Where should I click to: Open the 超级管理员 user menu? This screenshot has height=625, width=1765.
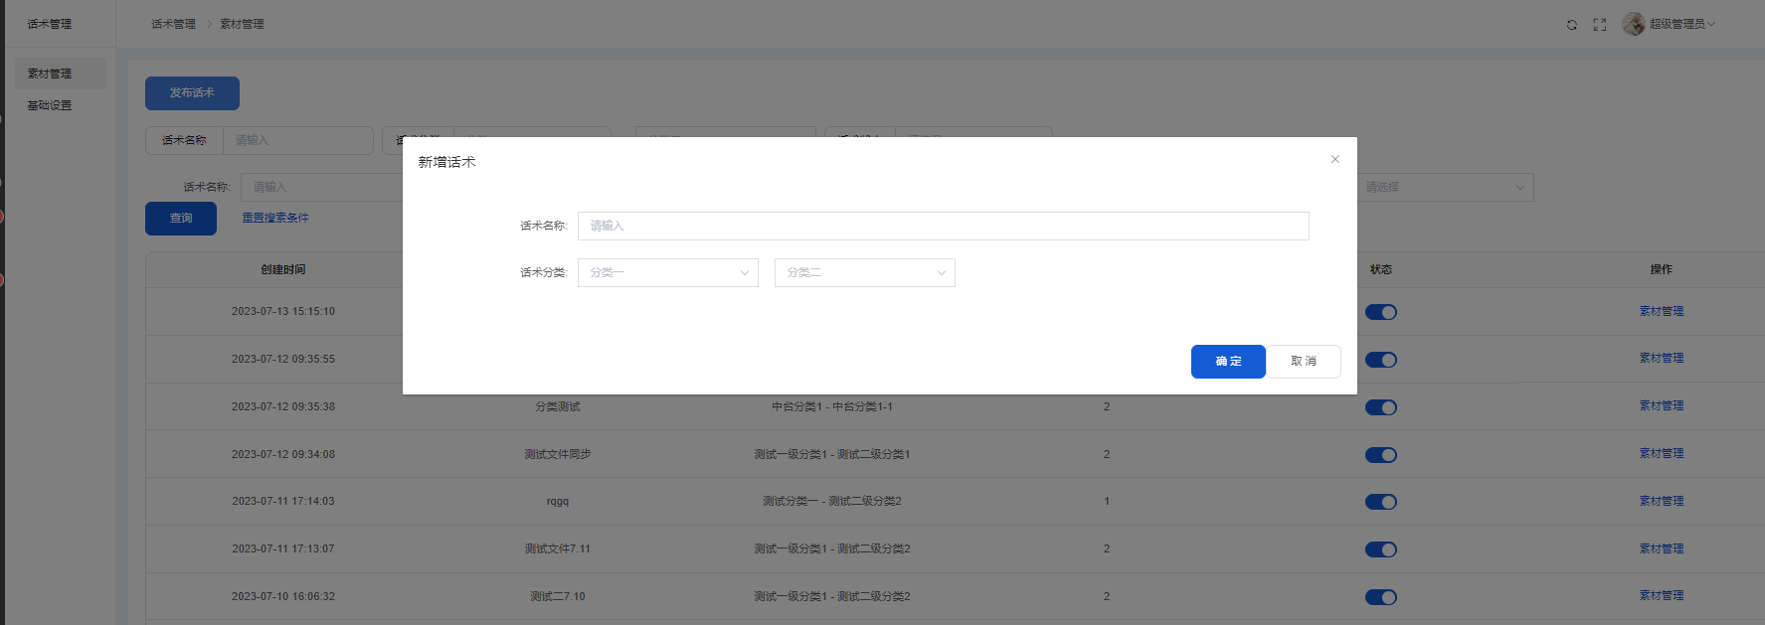tap(1681, 24)
